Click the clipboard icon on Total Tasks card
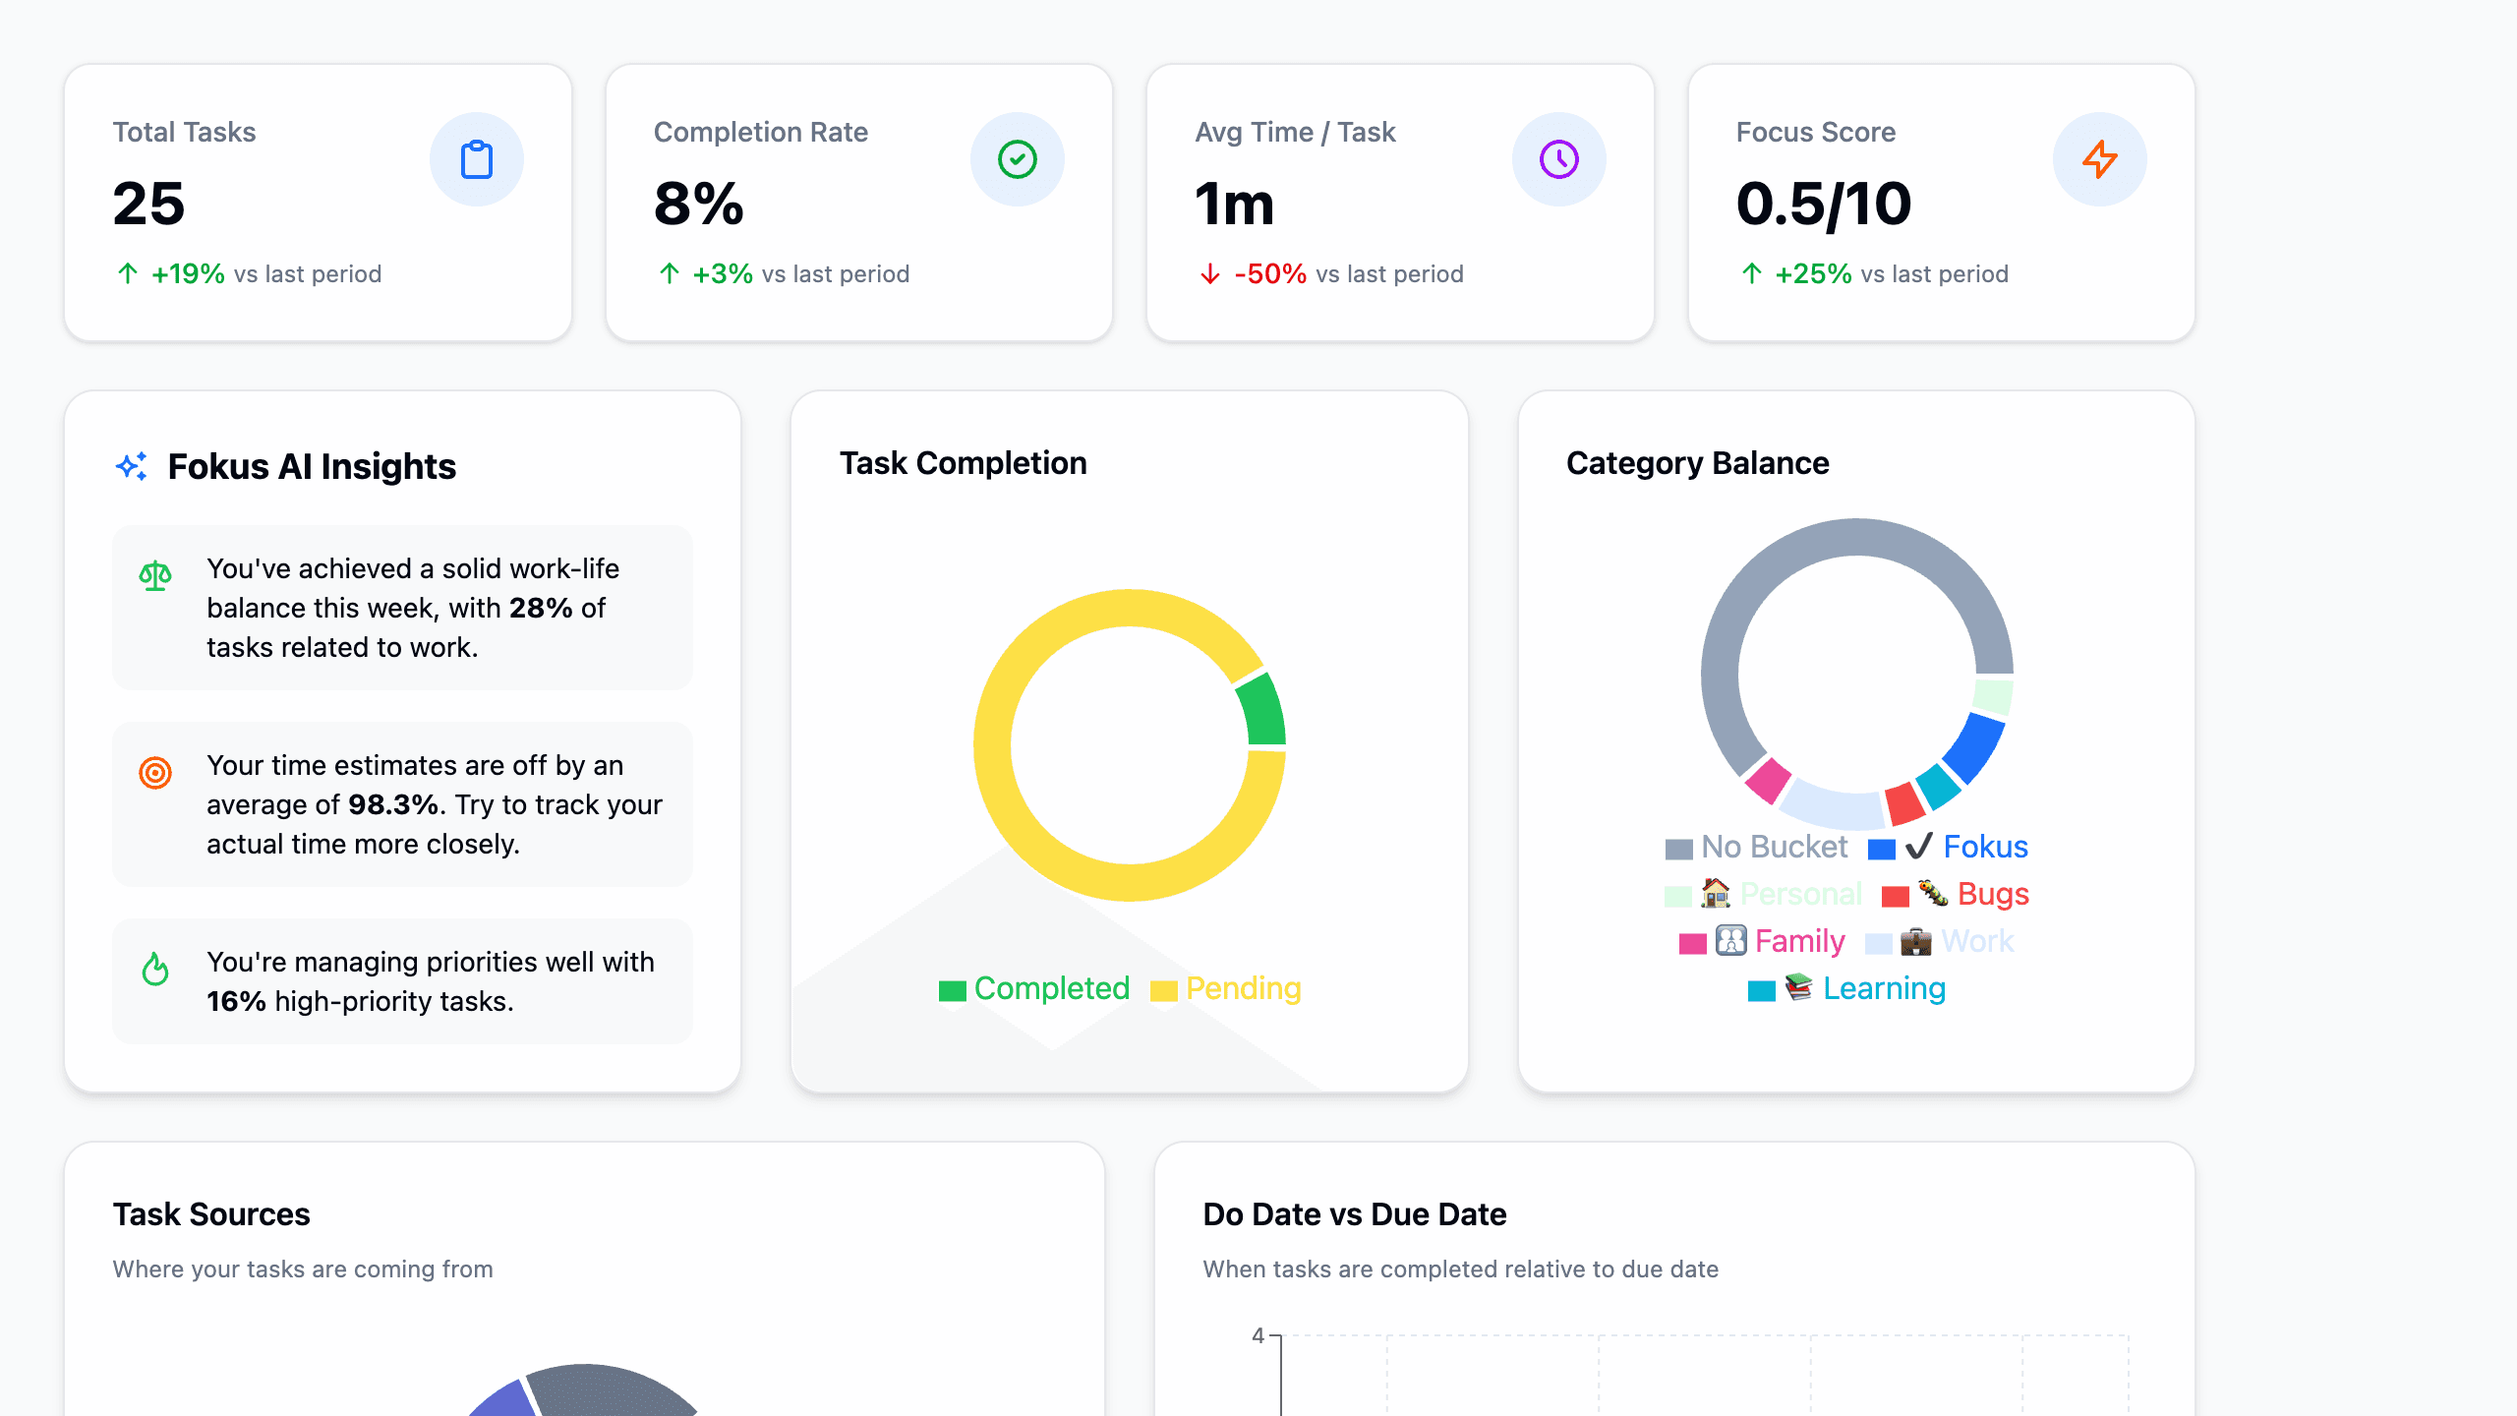2517x1416 pixels. coord(476,158)
